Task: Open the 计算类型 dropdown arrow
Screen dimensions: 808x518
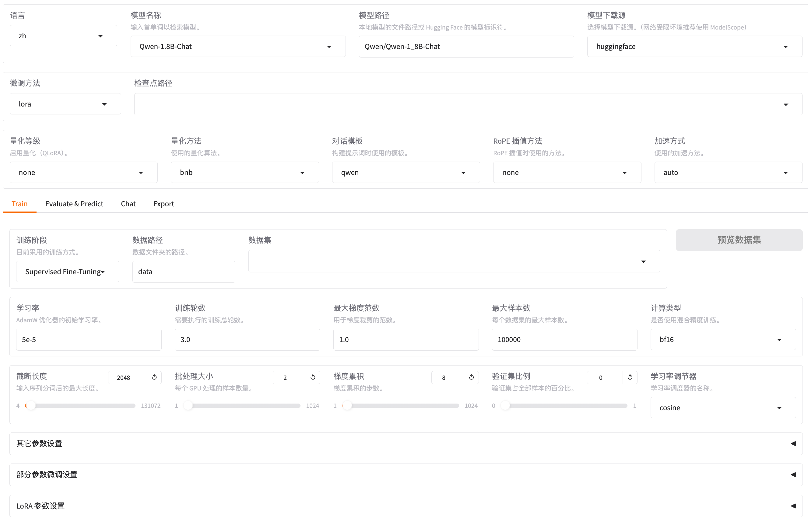Action: (x=779, y=339)
